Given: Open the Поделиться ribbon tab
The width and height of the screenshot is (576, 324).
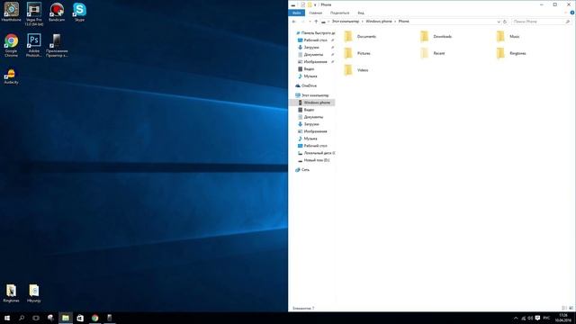Looking at the screenshot, I should [x=339, y=13].
